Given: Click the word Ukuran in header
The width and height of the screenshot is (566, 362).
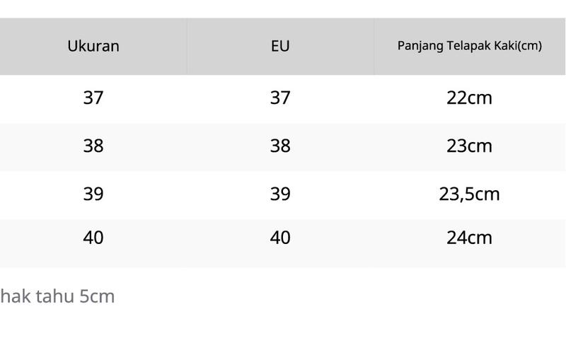Looking at the screenshot, I should [x=93, y=46].
